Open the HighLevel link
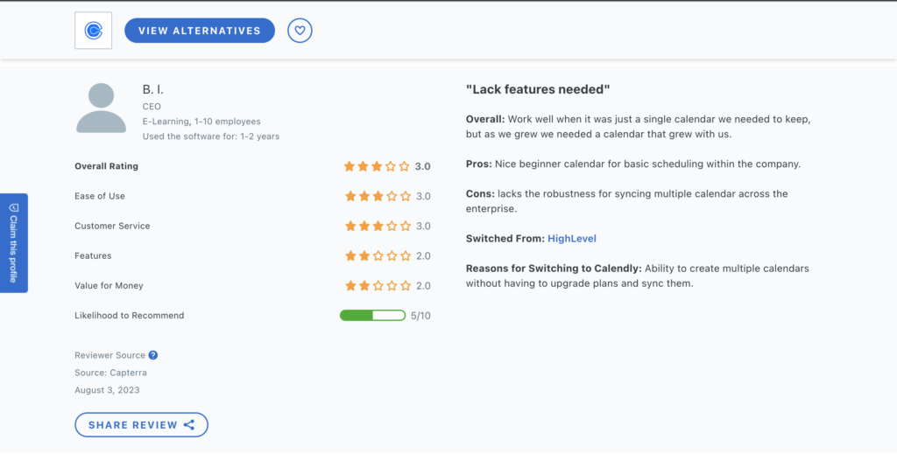This screenshot has height=454, width=897. tap(571, 238)
